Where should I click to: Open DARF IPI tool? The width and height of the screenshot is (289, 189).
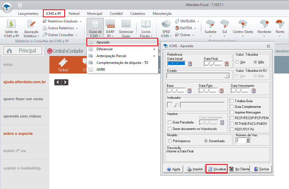click(x=110, y=29)
